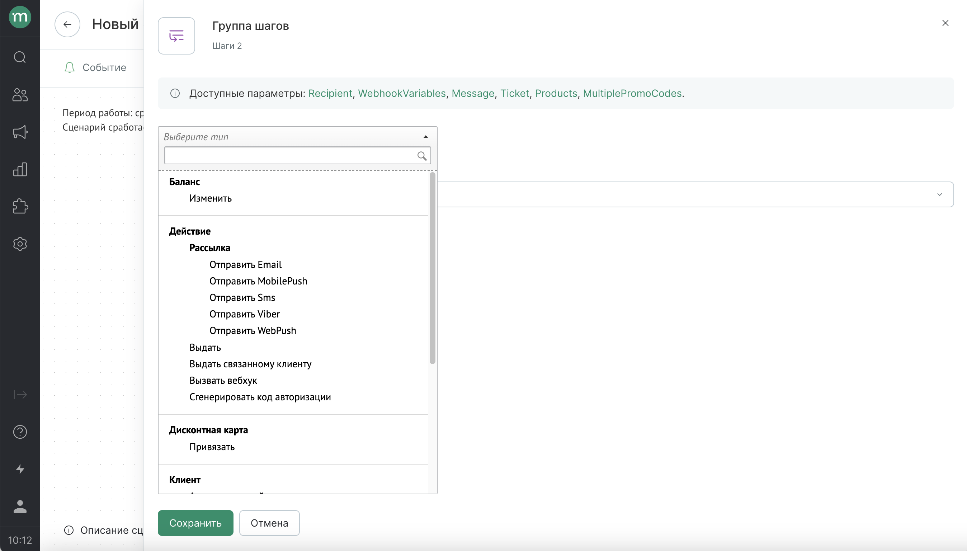Image resolution: width=967 pixels, height=551 pixels.
Task: Click the Шаги 2 subtitle
Action: click(x=227, y=46)
